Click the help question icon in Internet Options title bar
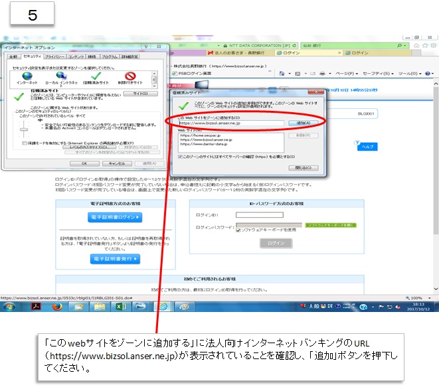 [146, 46]
